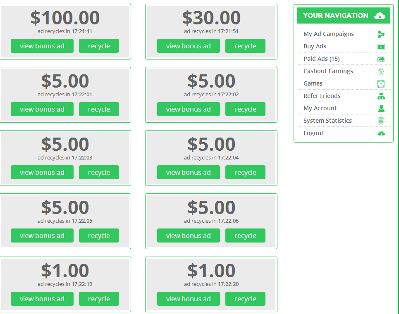Viewport: 399px width, 314px height.
Task: Click the share icon beside My Ad Campaigns
Action: point(381,34)
